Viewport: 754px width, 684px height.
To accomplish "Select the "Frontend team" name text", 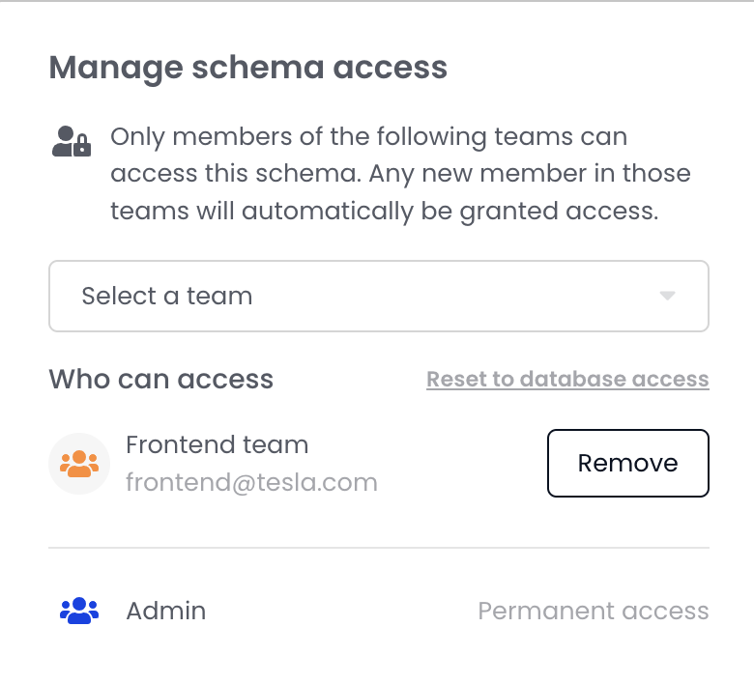I will (x=217, y=445).
